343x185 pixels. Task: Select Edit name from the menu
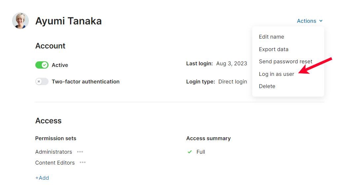point(271,37)
